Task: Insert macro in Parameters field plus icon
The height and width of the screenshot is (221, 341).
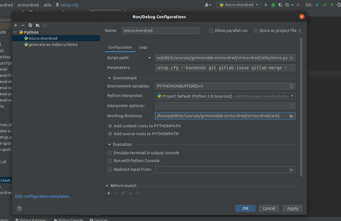Action: (x=286, y=68)
